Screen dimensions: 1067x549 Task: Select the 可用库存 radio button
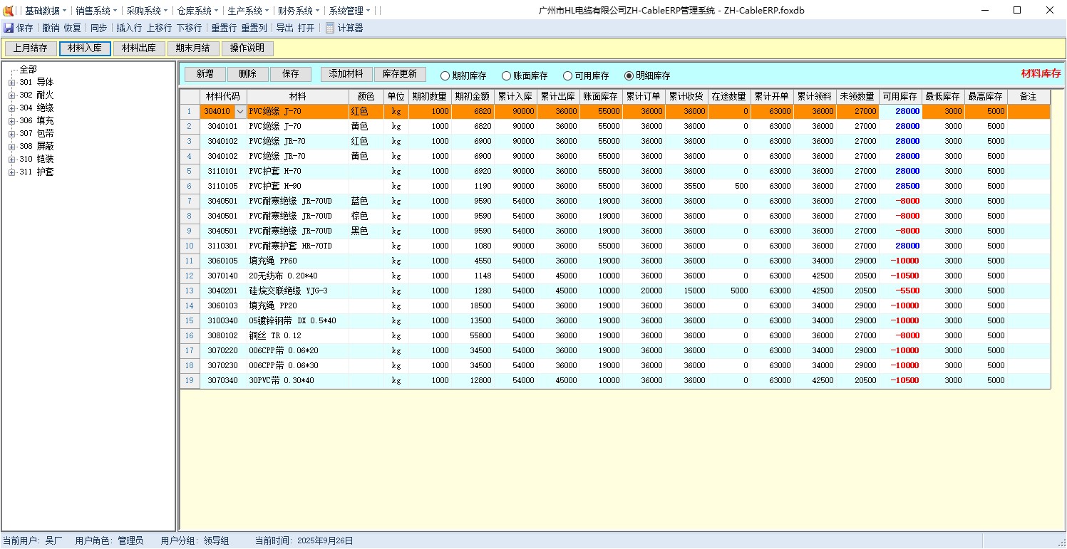click(568, 75)
